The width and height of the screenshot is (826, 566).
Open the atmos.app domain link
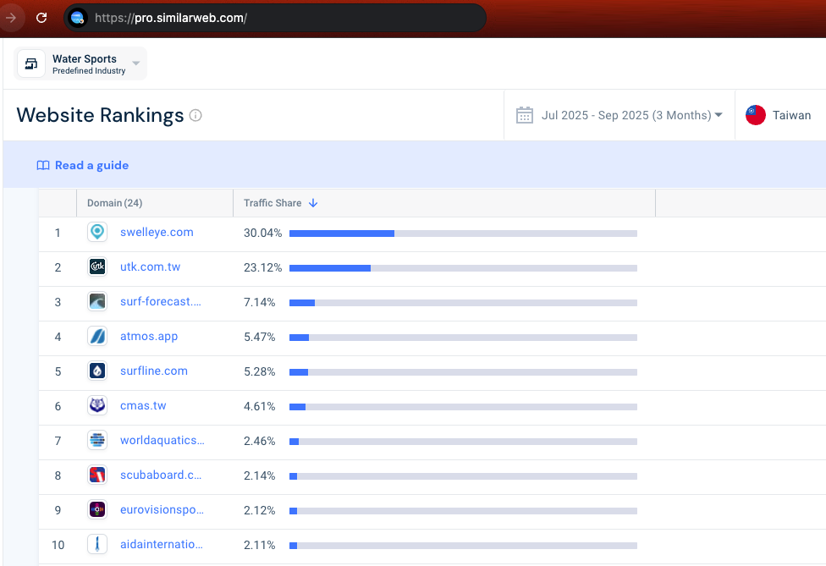pyautogui.click(x=149, y=336)
